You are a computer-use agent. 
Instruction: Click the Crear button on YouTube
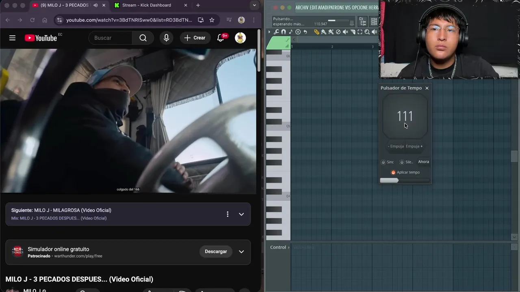[x=195, y=38]
